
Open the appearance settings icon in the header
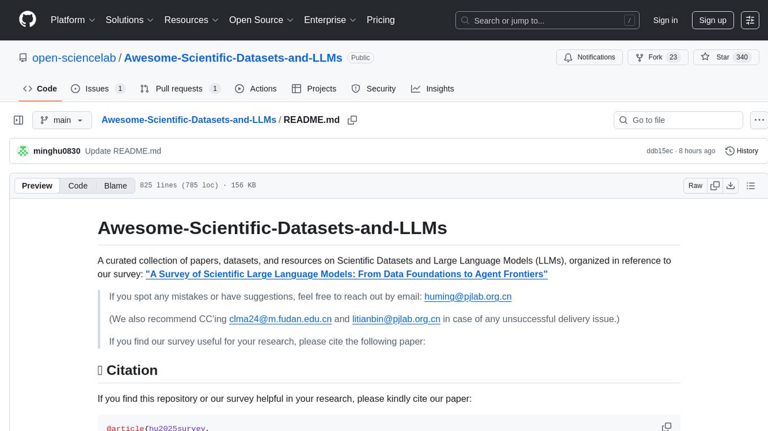[750, 20]
